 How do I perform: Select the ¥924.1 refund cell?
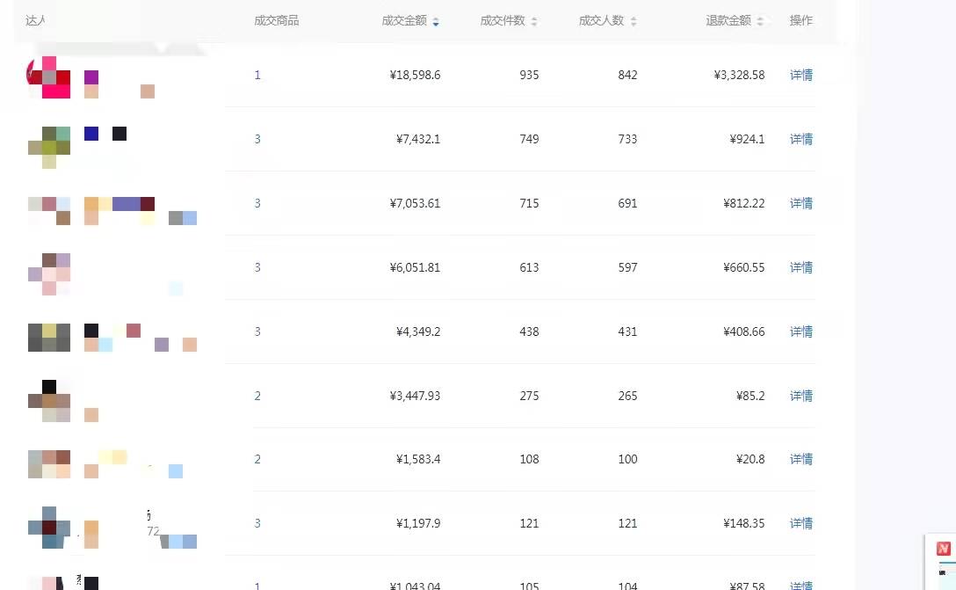(x=747, y=139)
